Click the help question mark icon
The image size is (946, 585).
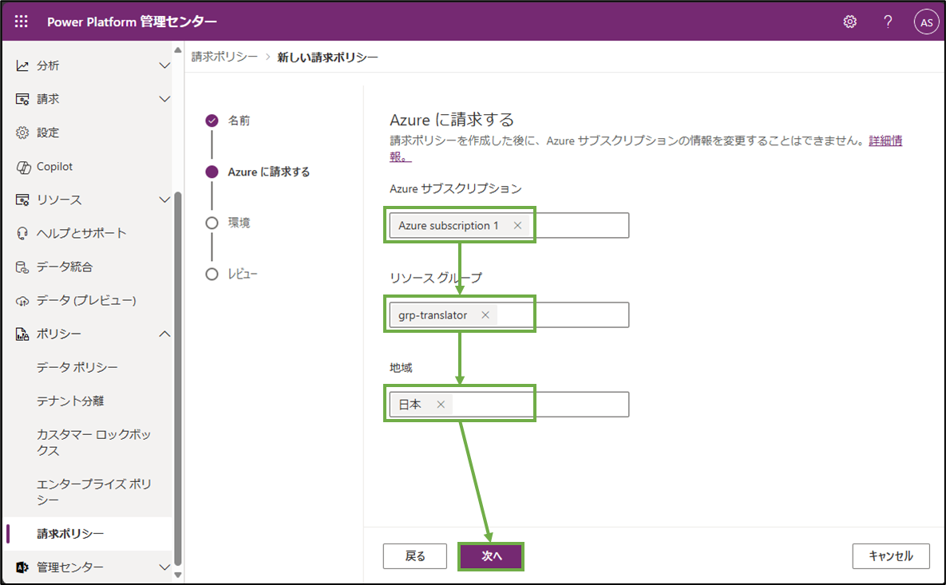click(x=888, y=22)
